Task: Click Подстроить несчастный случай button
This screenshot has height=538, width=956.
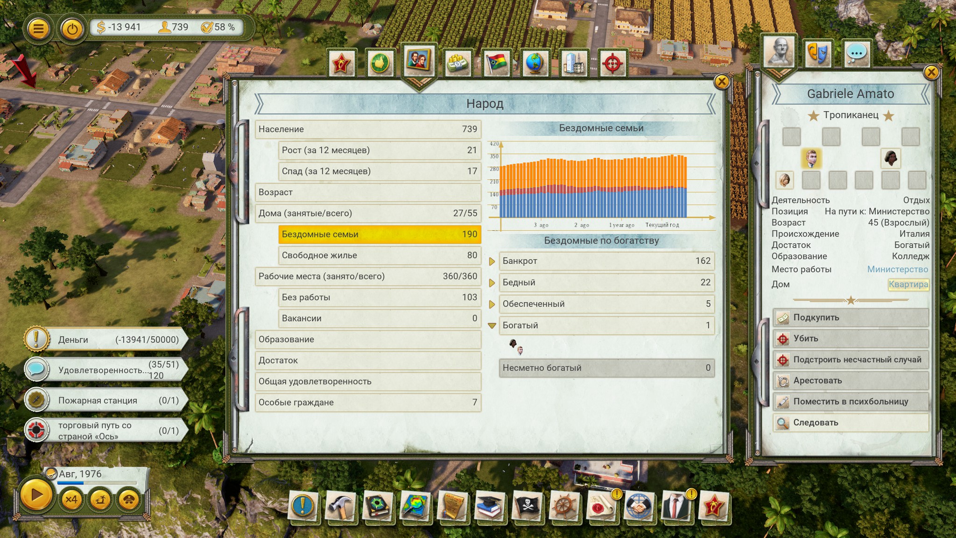Action: pos(851,360)
